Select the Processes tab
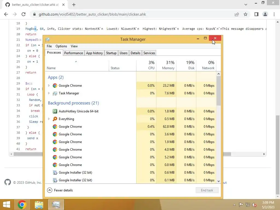 click(54, 52)
